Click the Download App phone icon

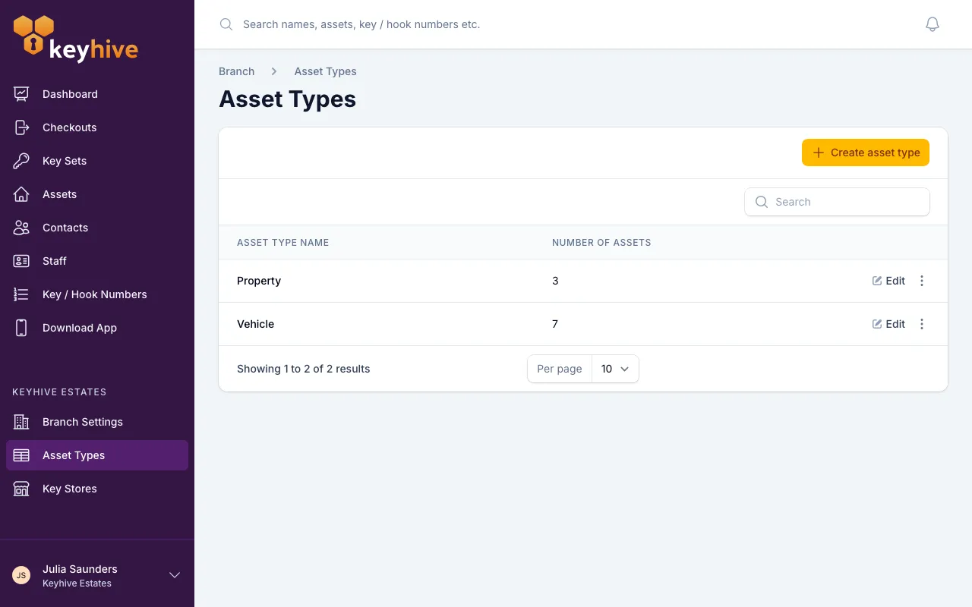pos(21,328)
